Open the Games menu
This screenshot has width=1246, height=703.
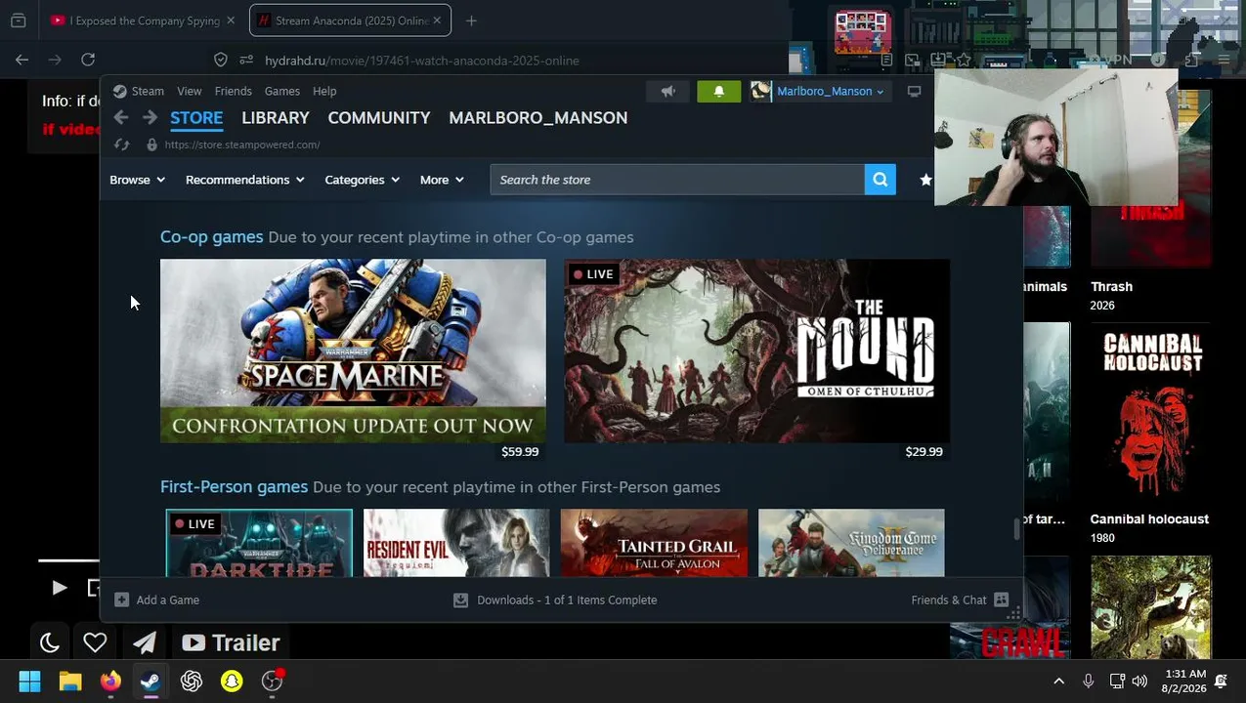(282, 91)
